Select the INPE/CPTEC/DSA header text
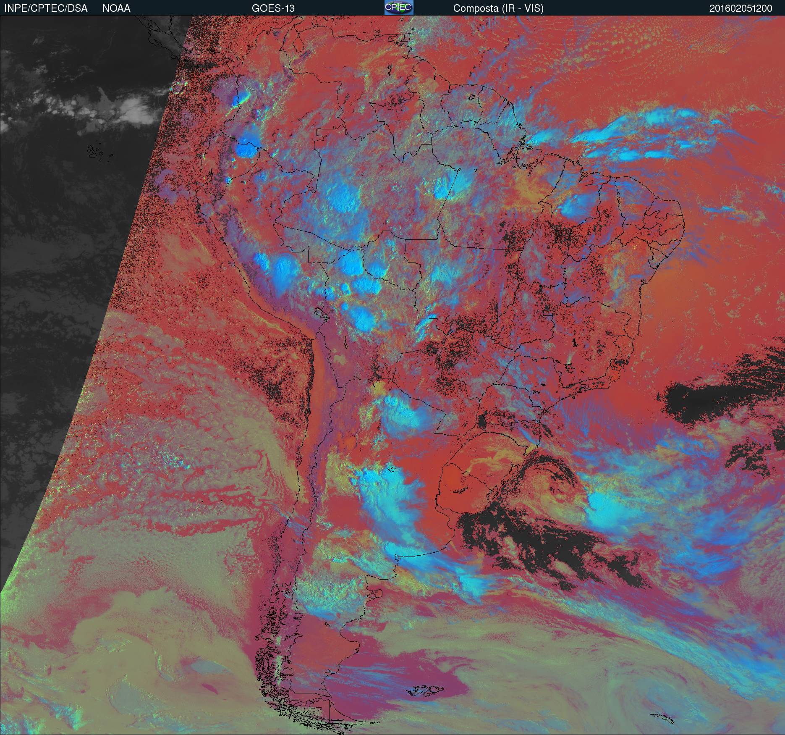 coord(46,8)
